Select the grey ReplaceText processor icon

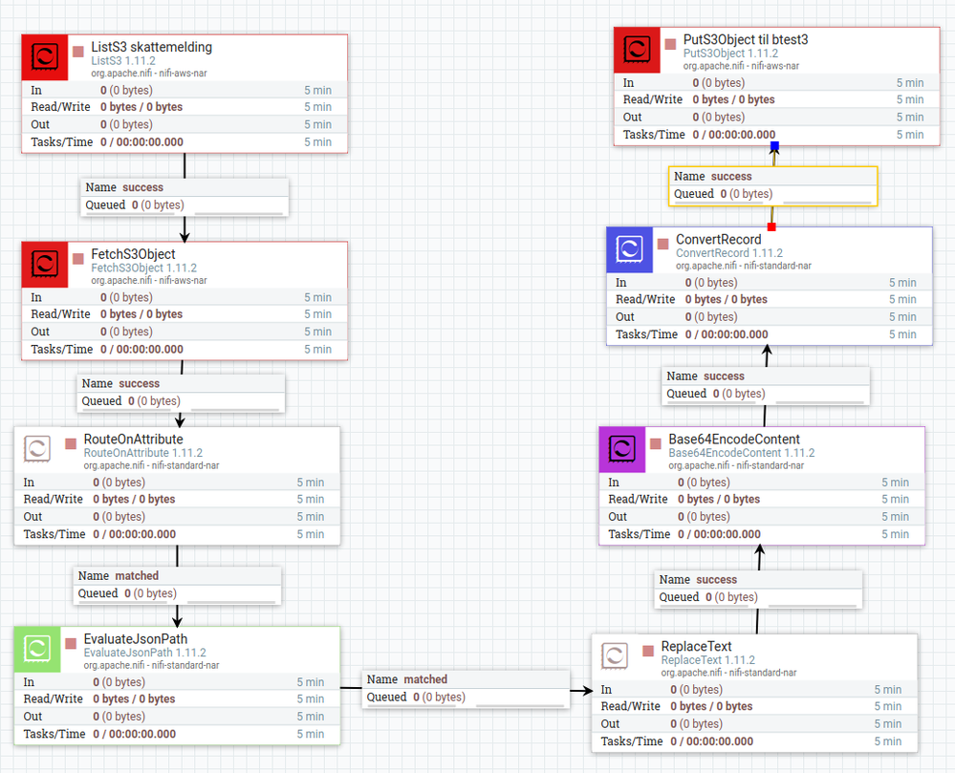point(615,656)
